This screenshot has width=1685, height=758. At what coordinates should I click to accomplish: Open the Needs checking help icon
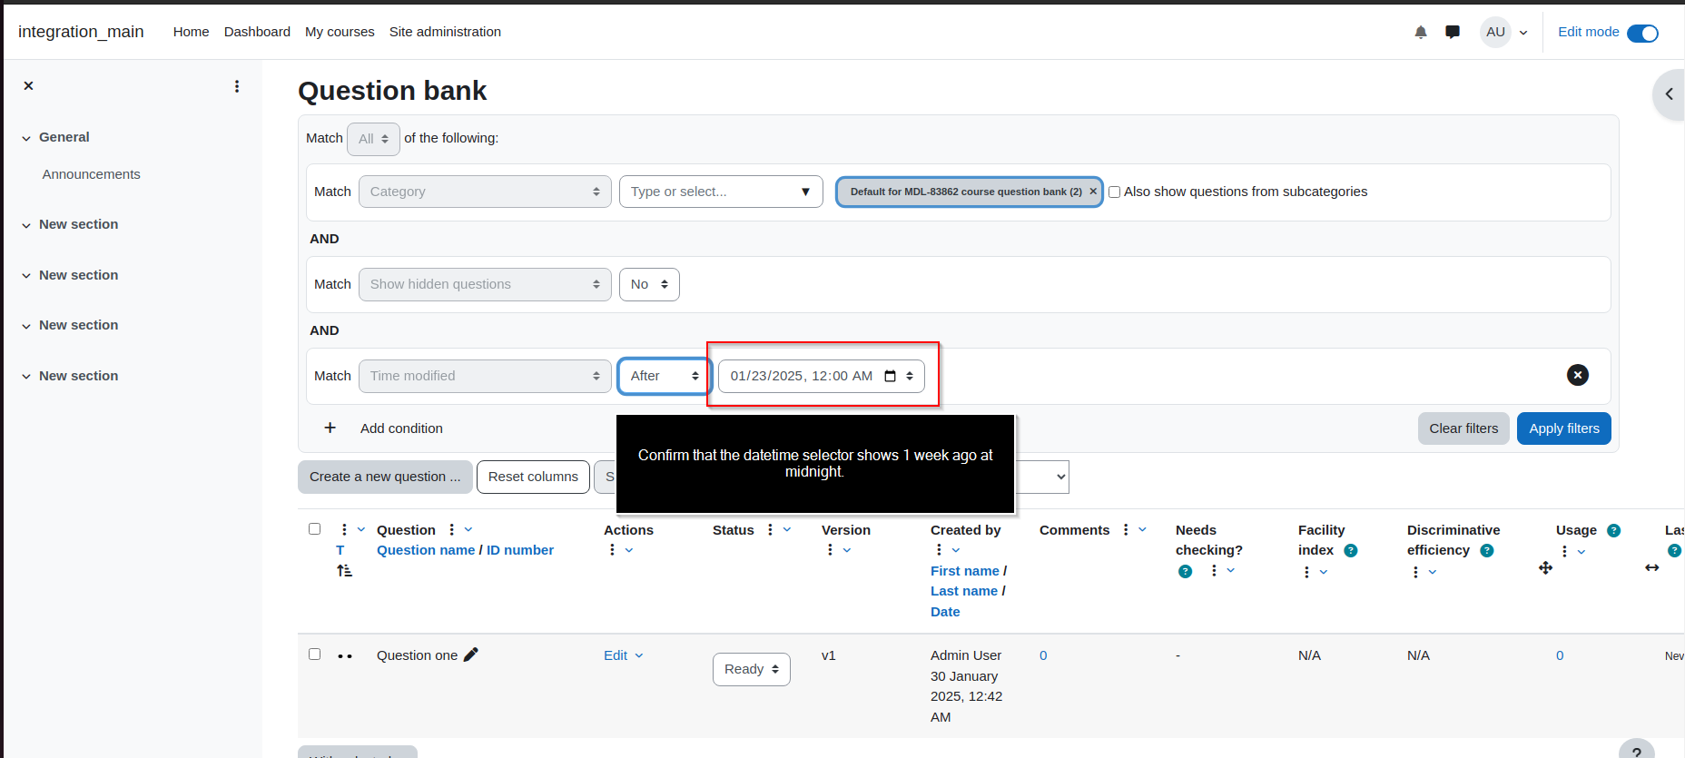[1185, 571]
